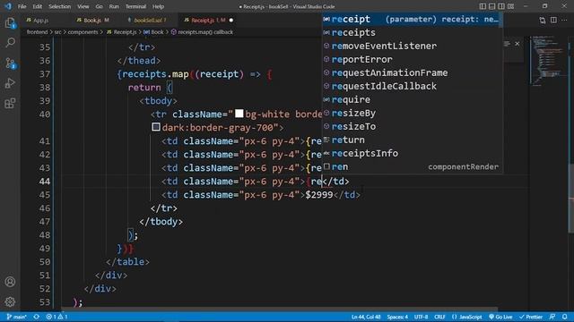Change indentation via Spaces: 4

397,317
